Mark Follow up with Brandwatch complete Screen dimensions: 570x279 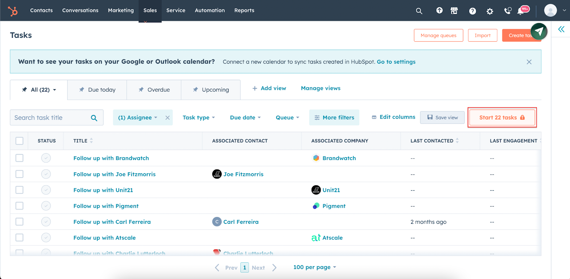pyautogui.click(x=46, y=158)
